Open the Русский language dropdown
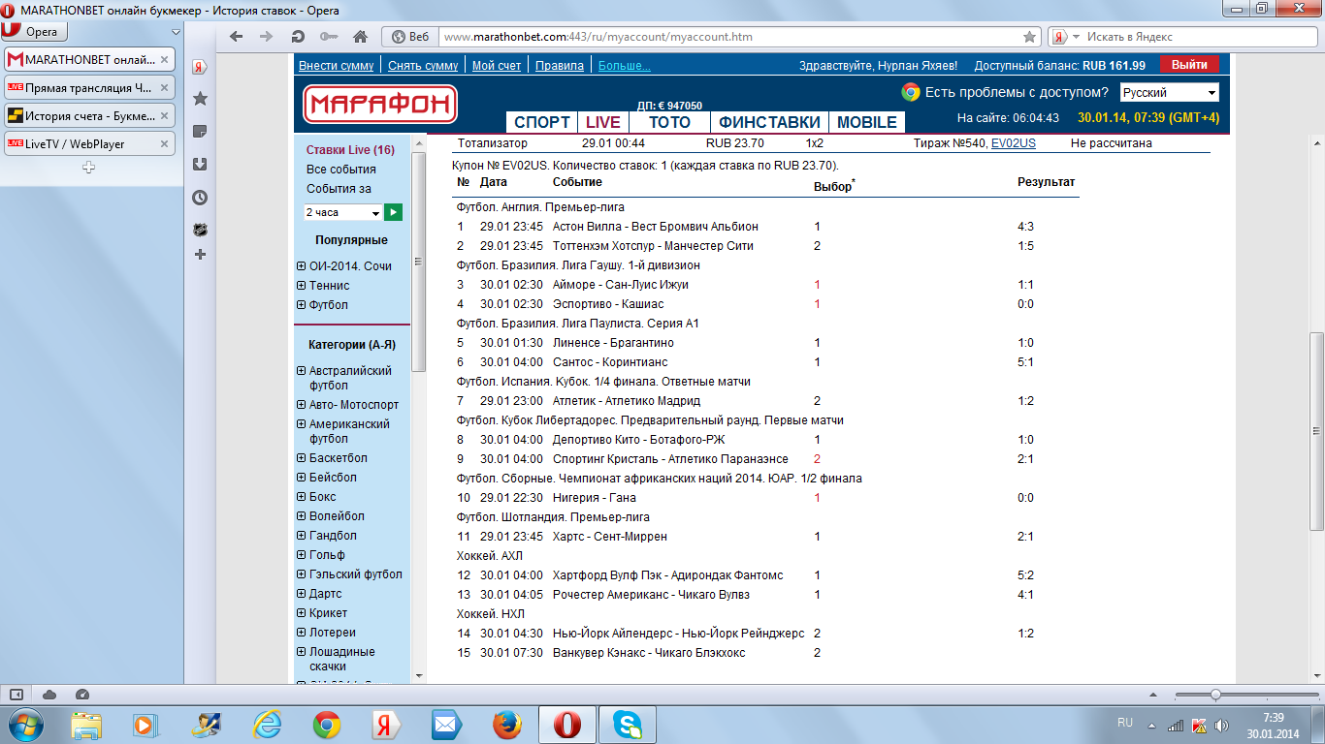This screenshot has height=744, width=1325. 1169,93
